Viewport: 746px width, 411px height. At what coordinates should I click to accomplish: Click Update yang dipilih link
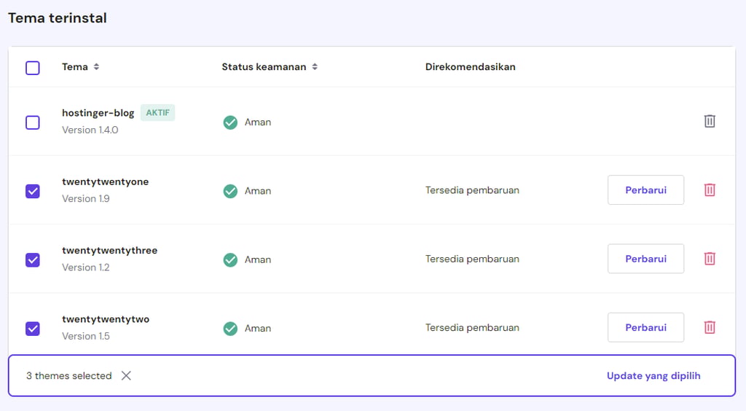tap(653, 376)
